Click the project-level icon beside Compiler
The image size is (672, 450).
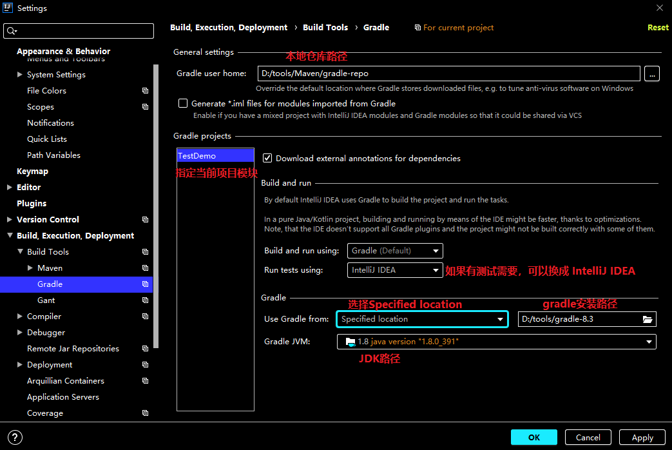145,316
